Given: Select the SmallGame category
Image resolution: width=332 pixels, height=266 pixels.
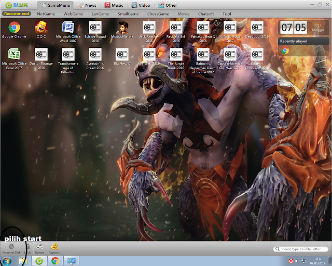Looking at the screenshot, I should pyautogui.click(x=128, y=14).
